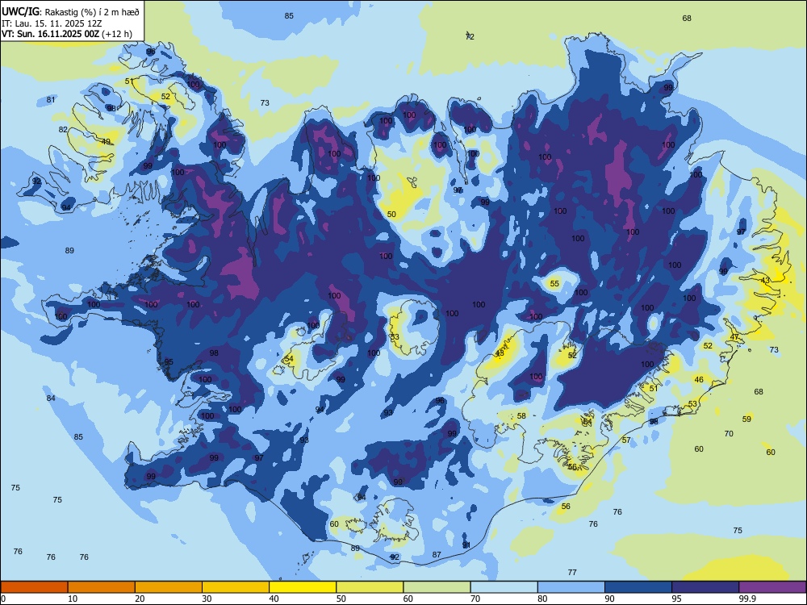Click the legend label '10'
The height and width of the screenshot is (605, 807).
tap(73, 599)
